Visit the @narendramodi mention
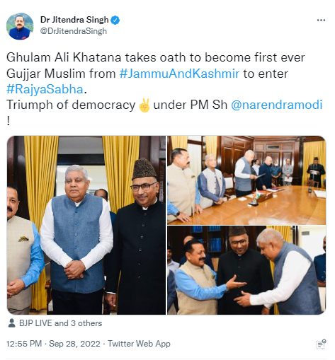 coord(276,105)
